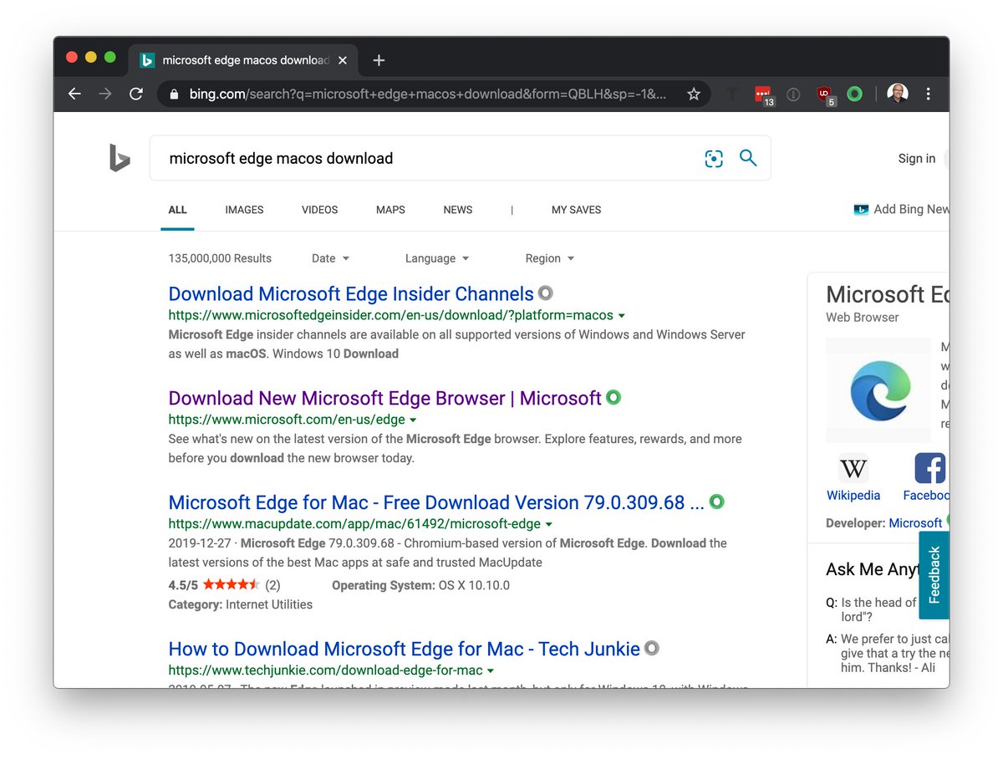Click the Wikipedia icon in knowledge panel
1003x759 pixels.
pyautogui.click(x=853, y=468)
